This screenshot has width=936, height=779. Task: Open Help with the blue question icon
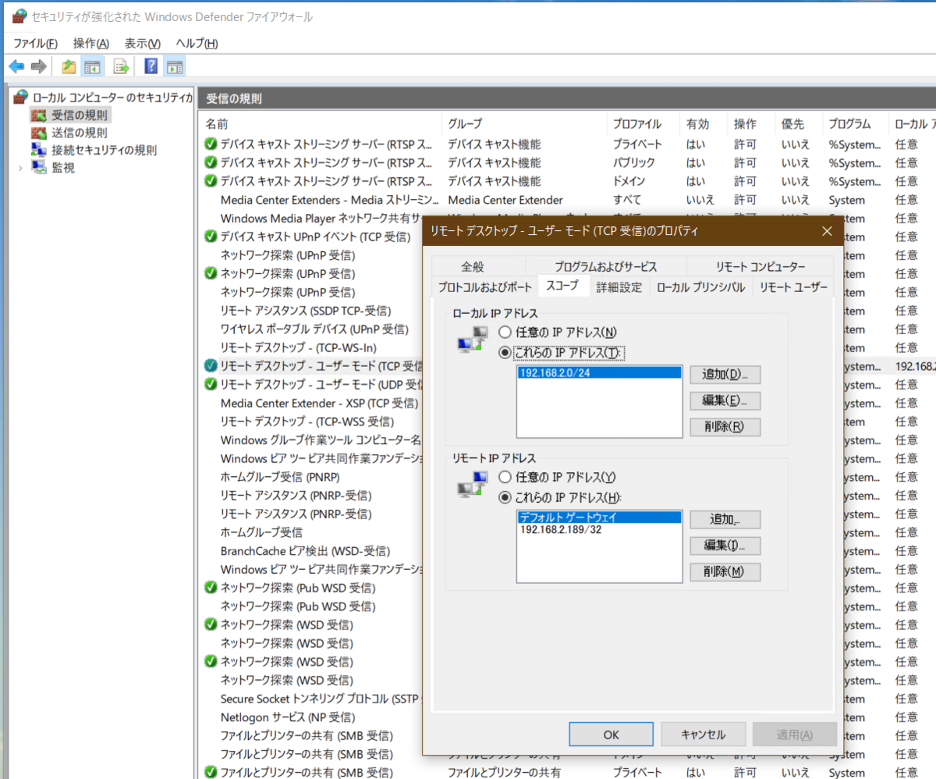tap(151, 67)
